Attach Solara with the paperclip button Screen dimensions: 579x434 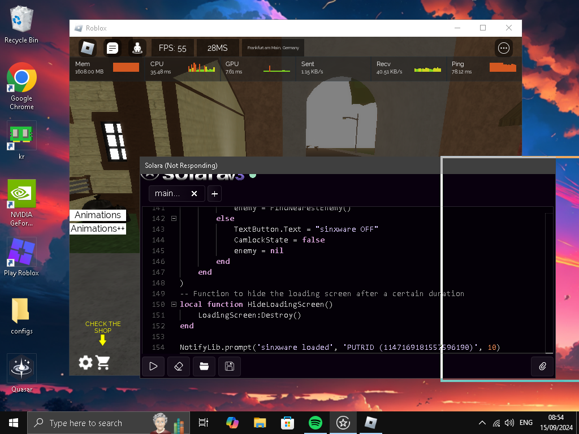point(542,366)
